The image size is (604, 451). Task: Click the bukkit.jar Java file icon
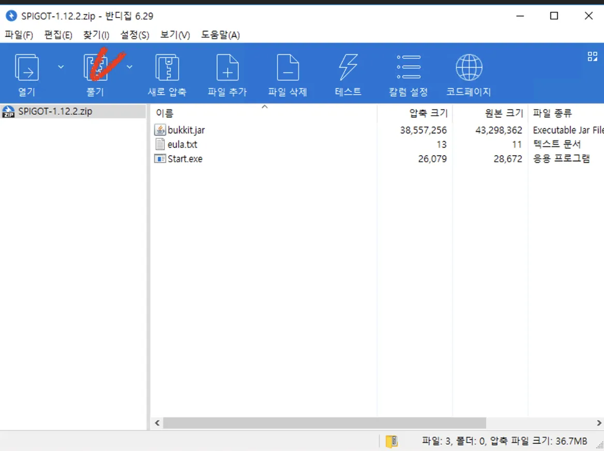(x=160, y=130)
